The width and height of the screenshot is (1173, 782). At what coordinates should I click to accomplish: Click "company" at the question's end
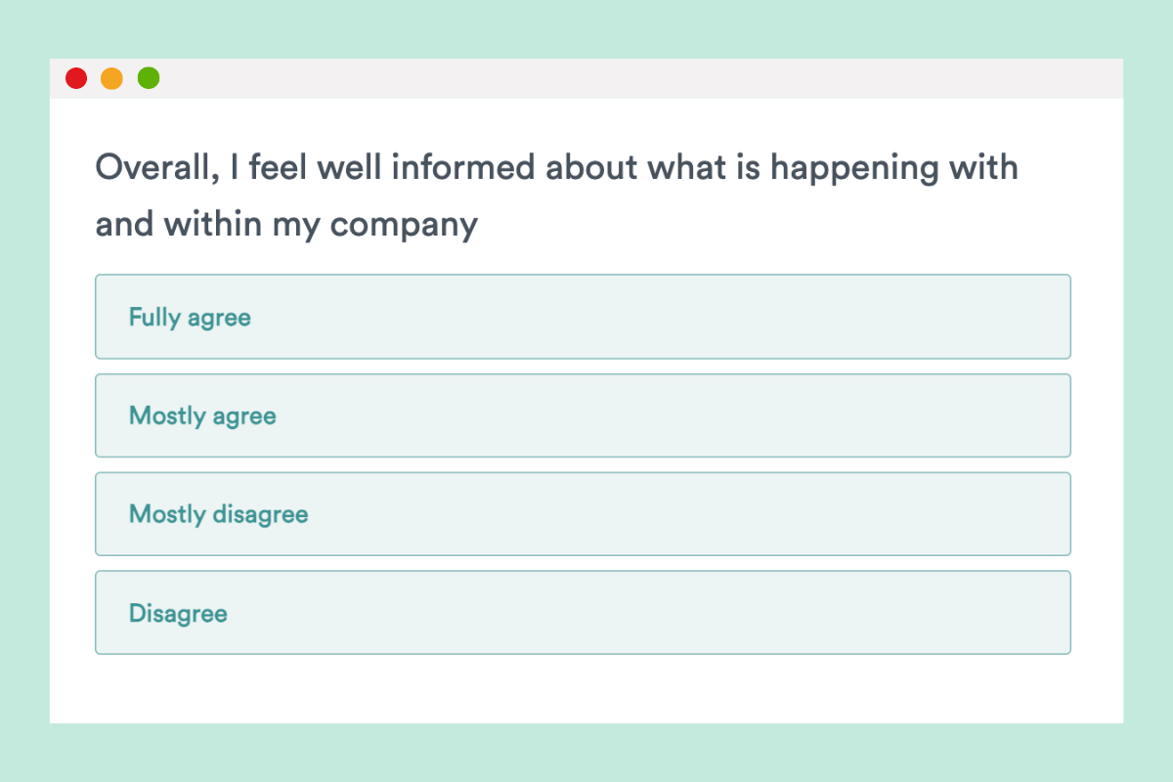pos(404,226)
